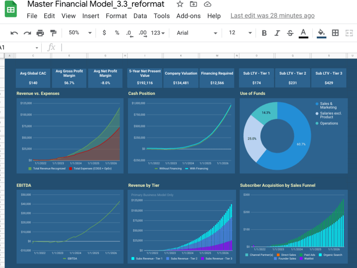
Task: Open the Data menu
Action: click(140, 16)
